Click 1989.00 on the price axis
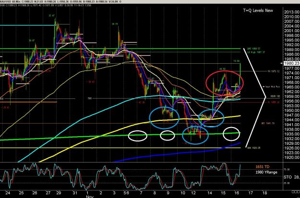 [x=292, y=49]
